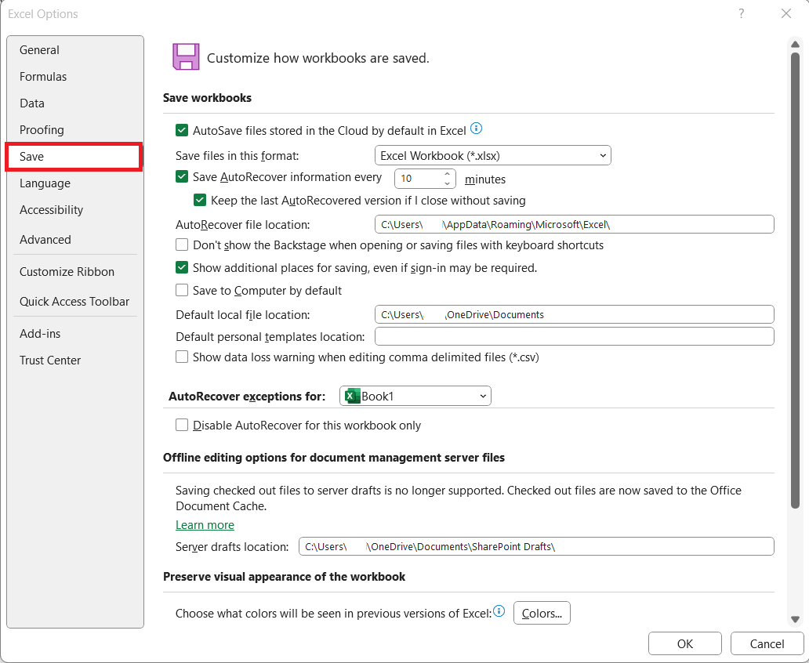
Task: Increase AutoRecover minutes with up arrow
Action: [x=448, y=175]
